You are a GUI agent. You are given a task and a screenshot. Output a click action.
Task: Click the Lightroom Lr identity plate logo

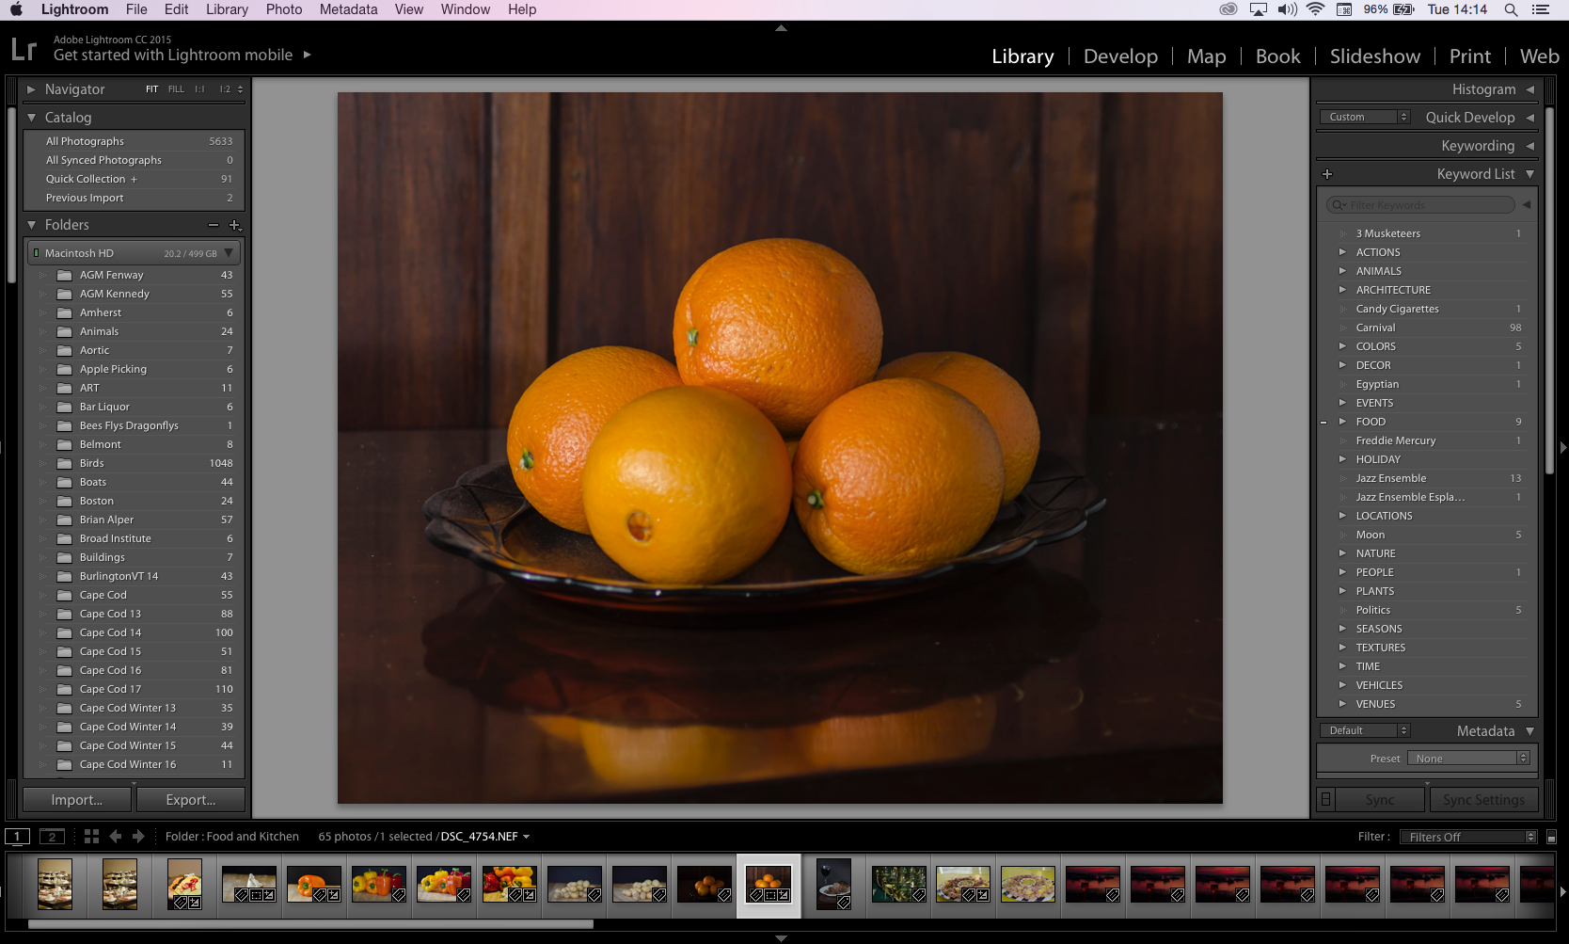coord(24,49)
